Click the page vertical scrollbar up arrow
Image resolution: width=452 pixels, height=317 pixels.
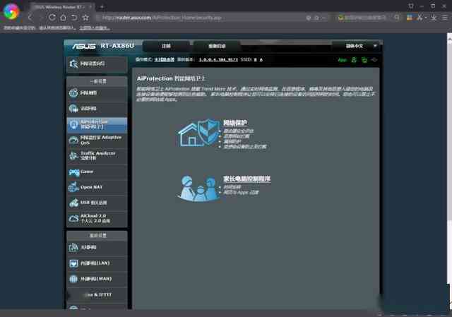click(449, 40)
